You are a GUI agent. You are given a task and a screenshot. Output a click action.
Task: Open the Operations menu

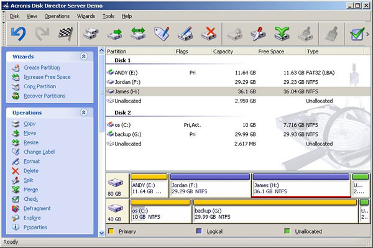click(57, 16)
